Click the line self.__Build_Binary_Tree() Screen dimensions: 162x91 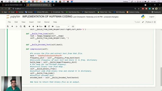(x=43, y=69)
